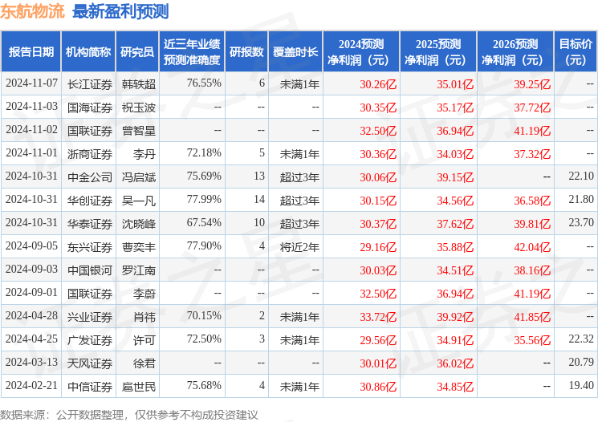This screenshot has width=598, height=422.
Task: Select the 近三年业绩预测准确度 column header
Action: [x=192, y=51]
